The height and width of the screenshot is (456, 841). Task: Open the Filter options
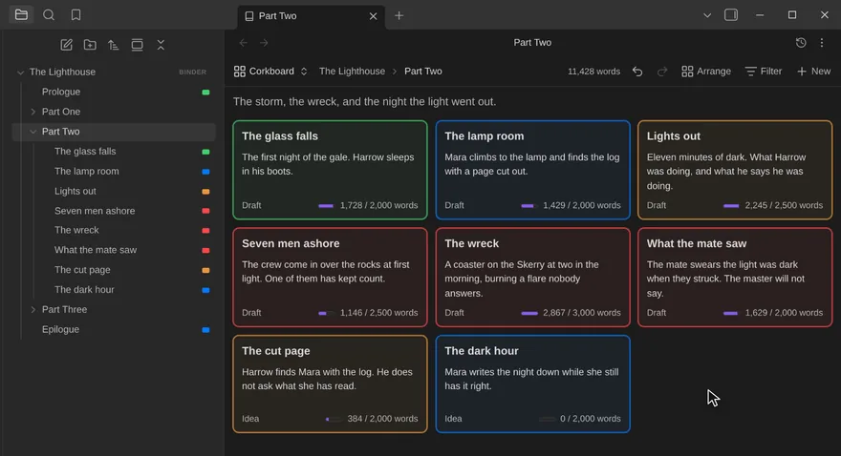coord(764,72)
